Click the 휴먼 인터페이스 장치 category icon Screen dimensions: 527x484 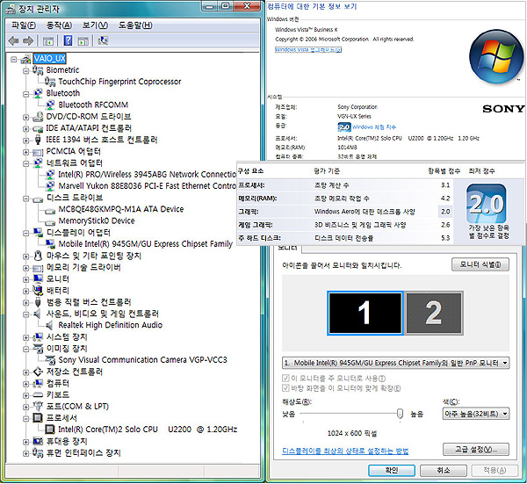pos(38,452)
